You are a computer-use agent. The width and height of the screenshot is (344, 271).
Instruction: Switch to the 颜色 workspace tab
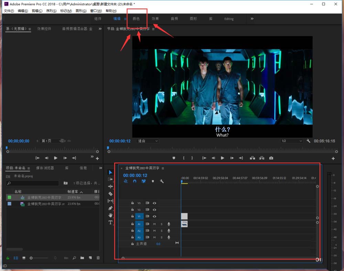tap(136, 19)
